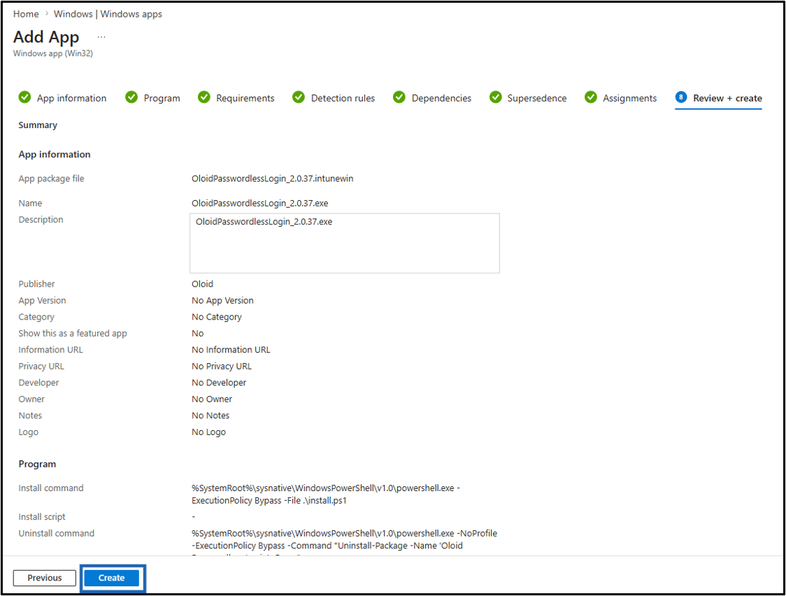Click the No Logo value

208,432
